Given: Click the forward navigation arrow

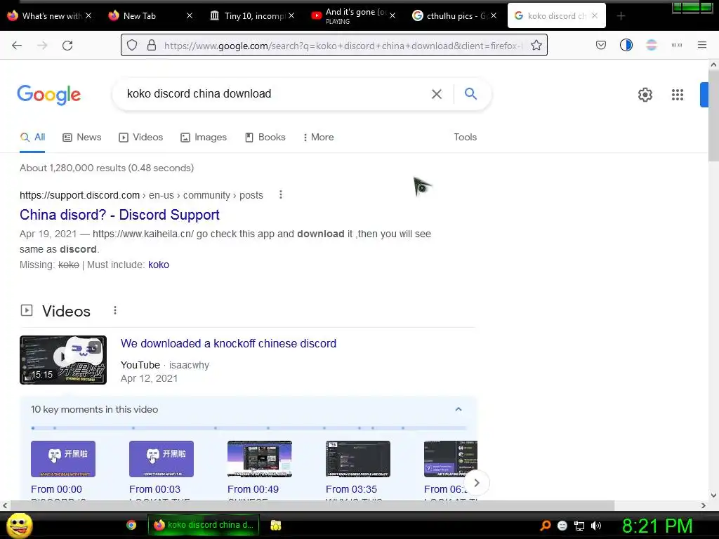Looking at the screenshot, I should 42,46.
